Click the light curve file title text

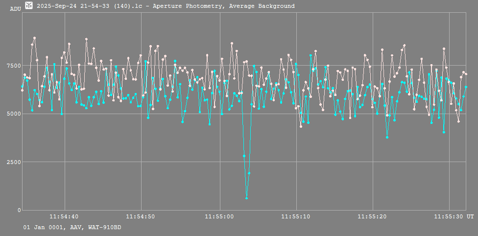(x=166, y=6)
